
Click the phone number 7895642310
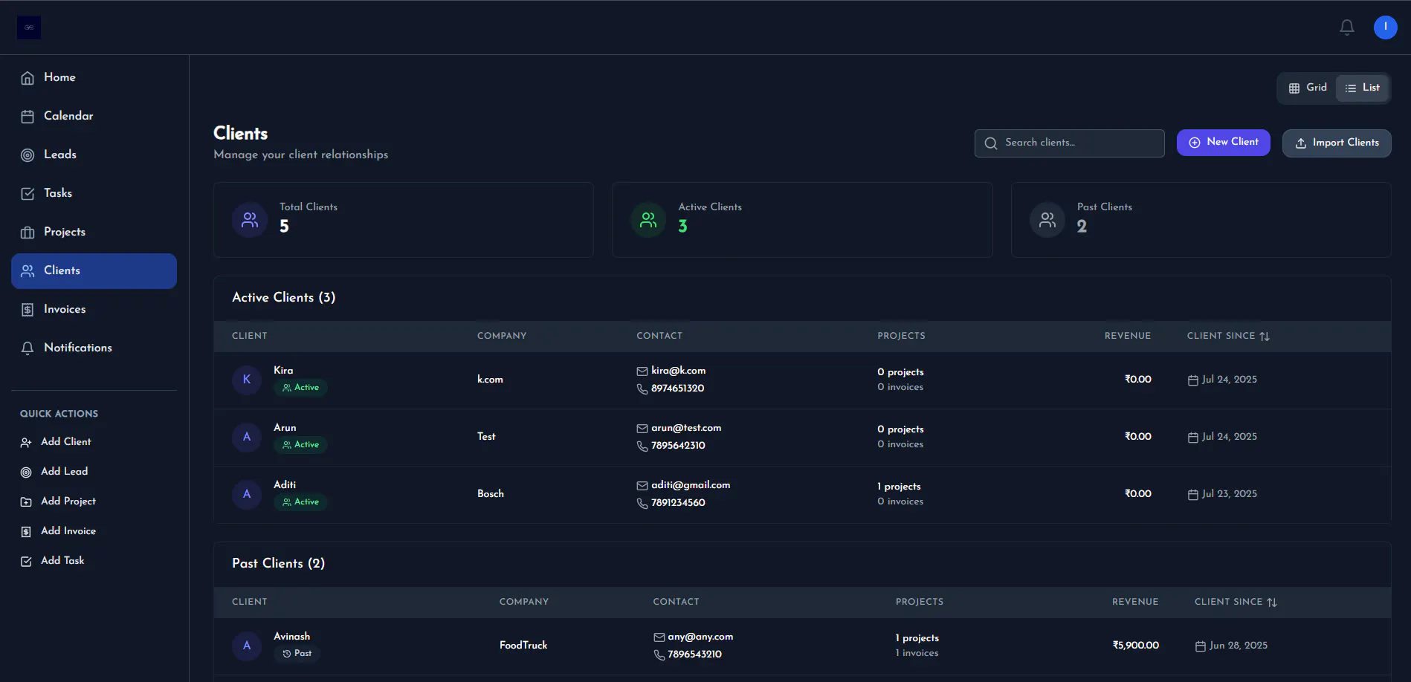point(678,446)
